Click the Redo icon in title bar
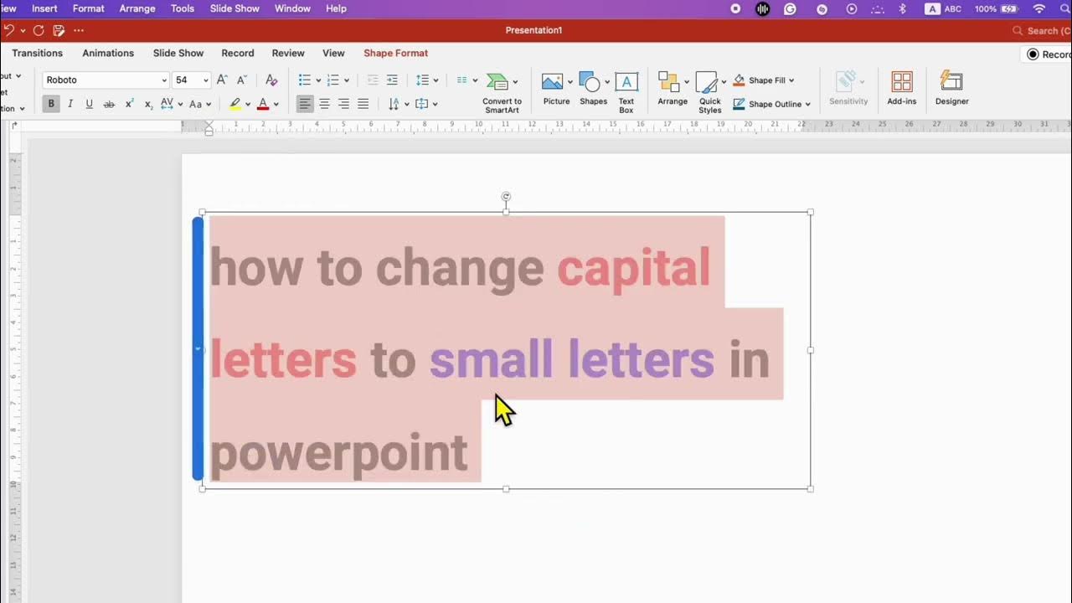Screen dimensions: 1072x603 coord(39,30)
